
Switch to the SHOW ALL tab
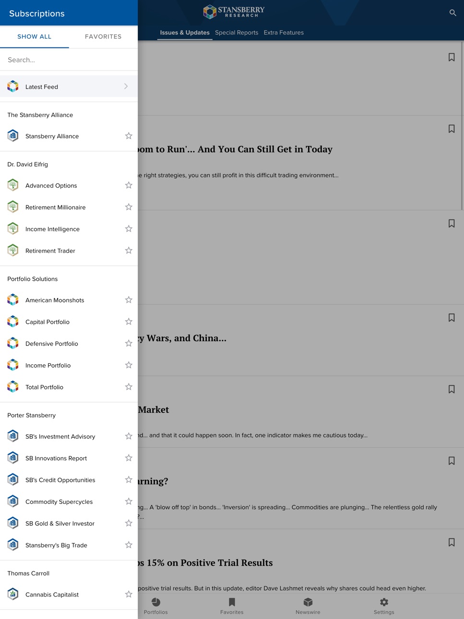click(x=35, y=36)
